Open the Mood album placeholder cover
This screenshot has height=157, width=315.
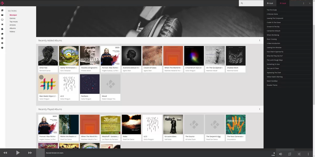(111, 84)
